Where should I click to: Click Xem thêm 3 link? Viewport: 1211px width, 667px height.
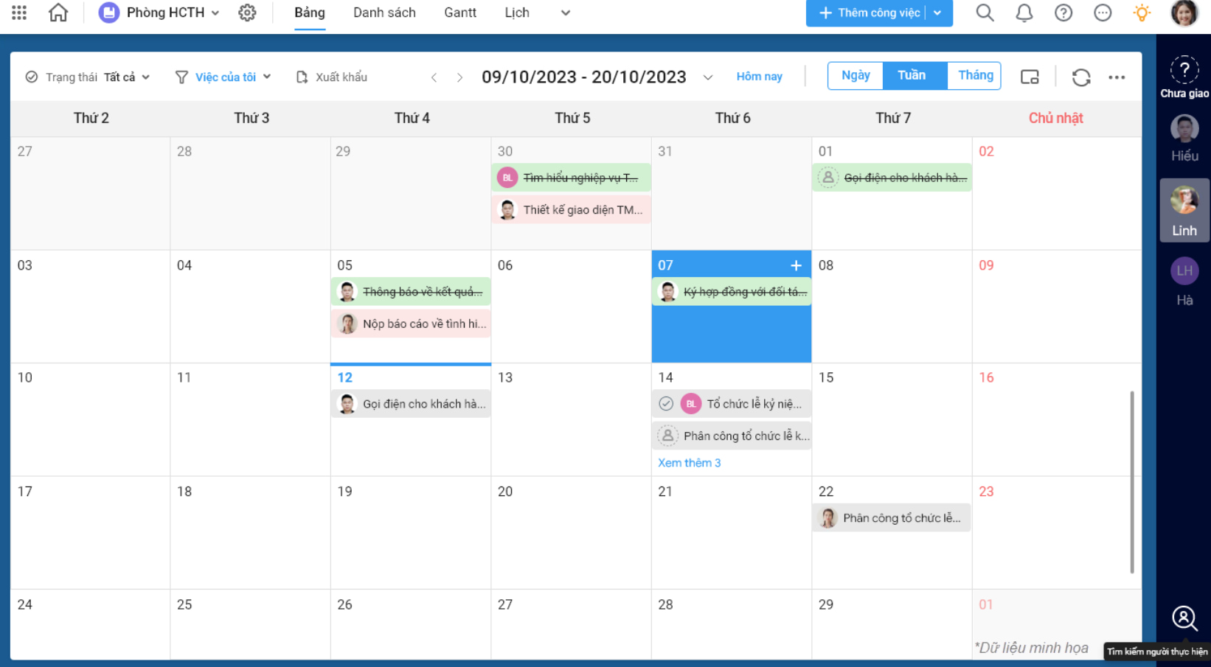point(689,463)
